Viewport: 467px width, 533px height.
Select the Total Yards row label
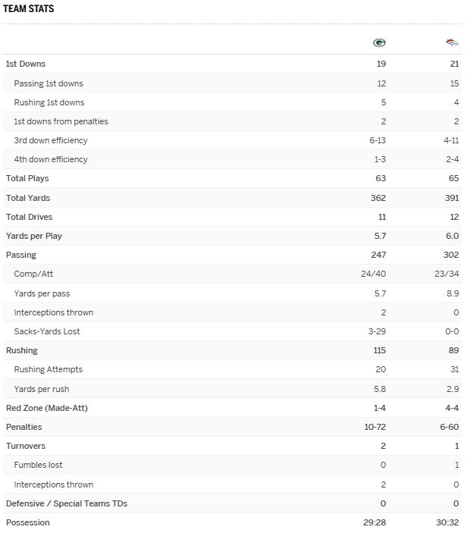coord(28,198)
